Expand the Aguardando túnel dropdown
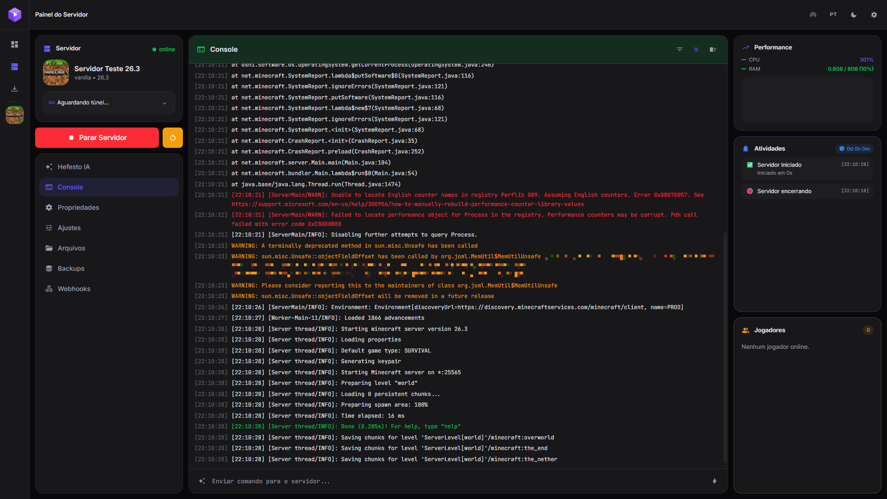 pyautogui.click(x=109, y=103)
